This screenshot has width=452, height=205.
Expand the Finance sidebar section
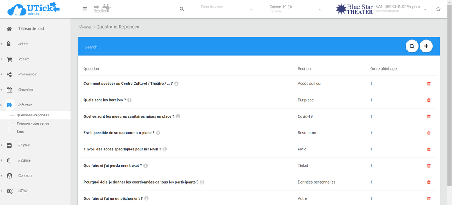pos(24,160)
